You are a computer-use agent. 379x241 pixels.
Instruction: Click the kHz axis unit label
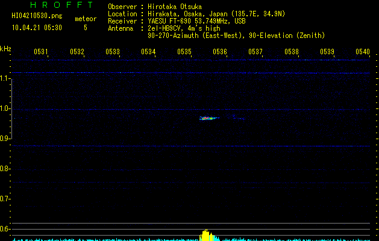(5, 49)
